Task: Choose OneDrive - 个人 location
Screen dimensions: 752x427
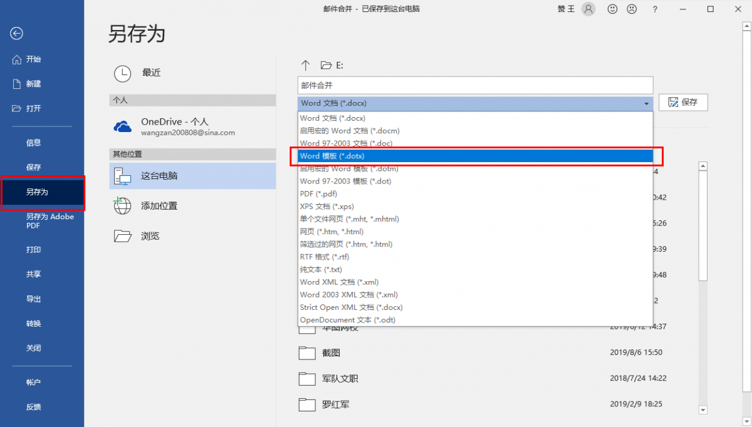Action: tap(192, 126)
